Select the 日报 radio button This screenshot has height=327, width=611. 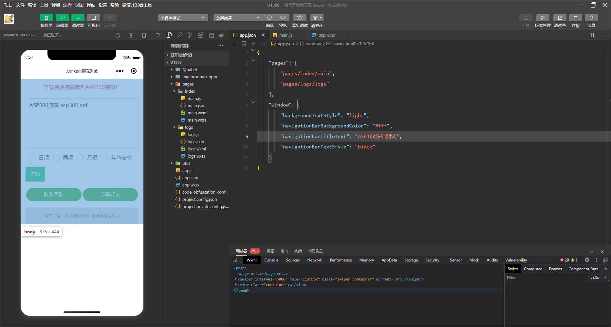tap(32, 157)
